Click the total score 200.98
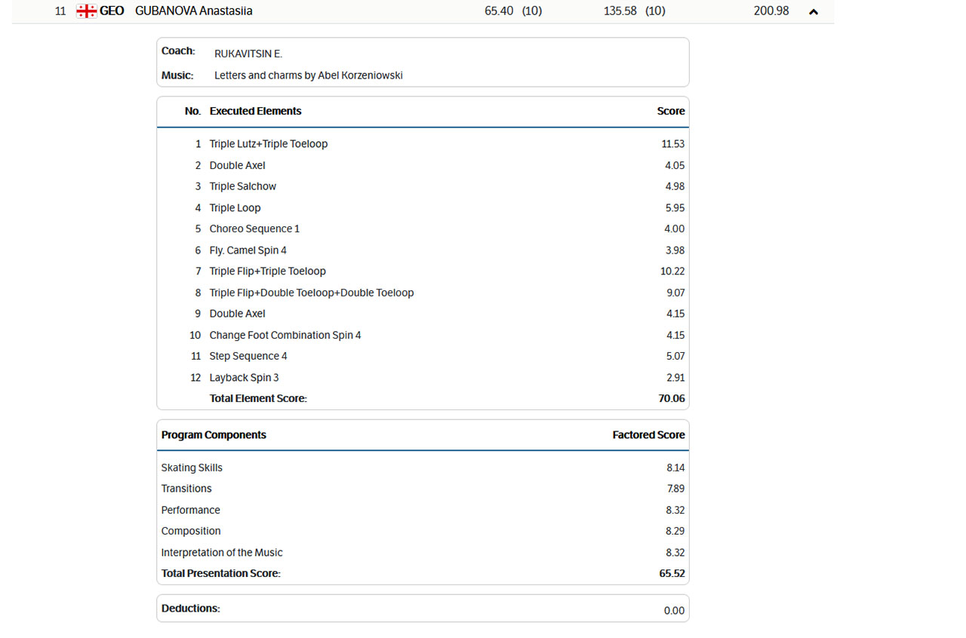Screen dimensions: 966x638 [771, 11]
